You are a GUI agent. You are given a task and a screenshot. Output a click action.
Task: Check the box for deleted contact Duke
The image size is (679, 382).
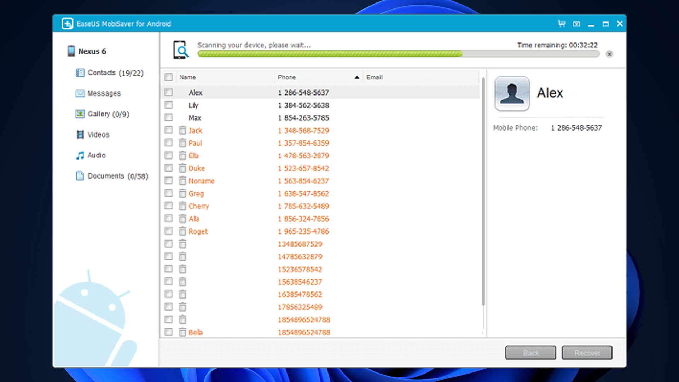coord(169,168)
